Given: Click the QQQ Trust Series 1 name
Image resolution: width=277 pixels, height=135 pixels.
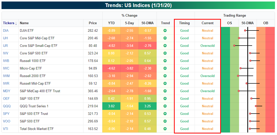Looking at the screenshot, I should (34, 106).
